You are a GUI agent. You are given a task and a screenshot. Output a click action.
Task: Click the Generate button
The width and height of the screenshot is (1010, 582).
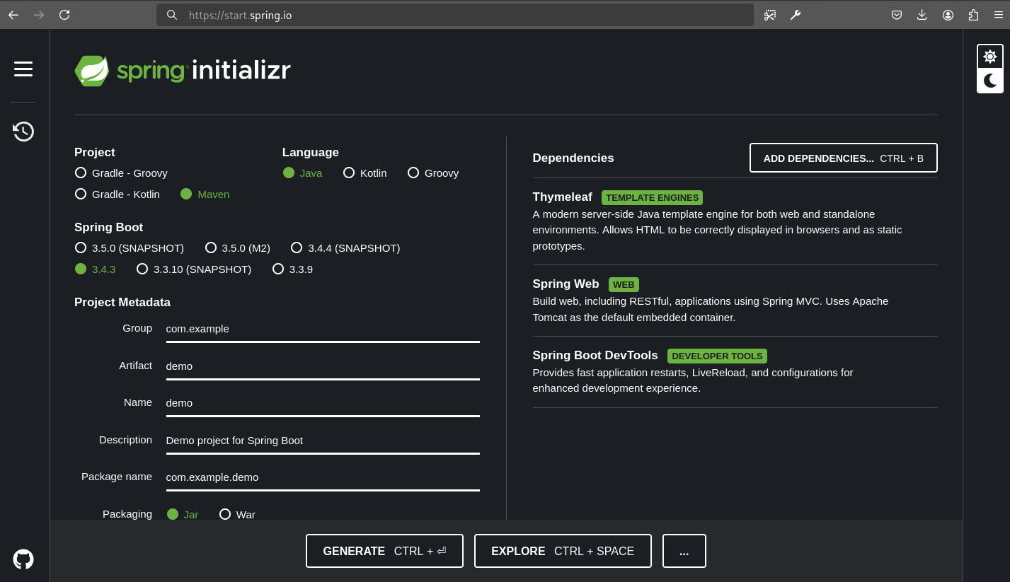(384, 551)
